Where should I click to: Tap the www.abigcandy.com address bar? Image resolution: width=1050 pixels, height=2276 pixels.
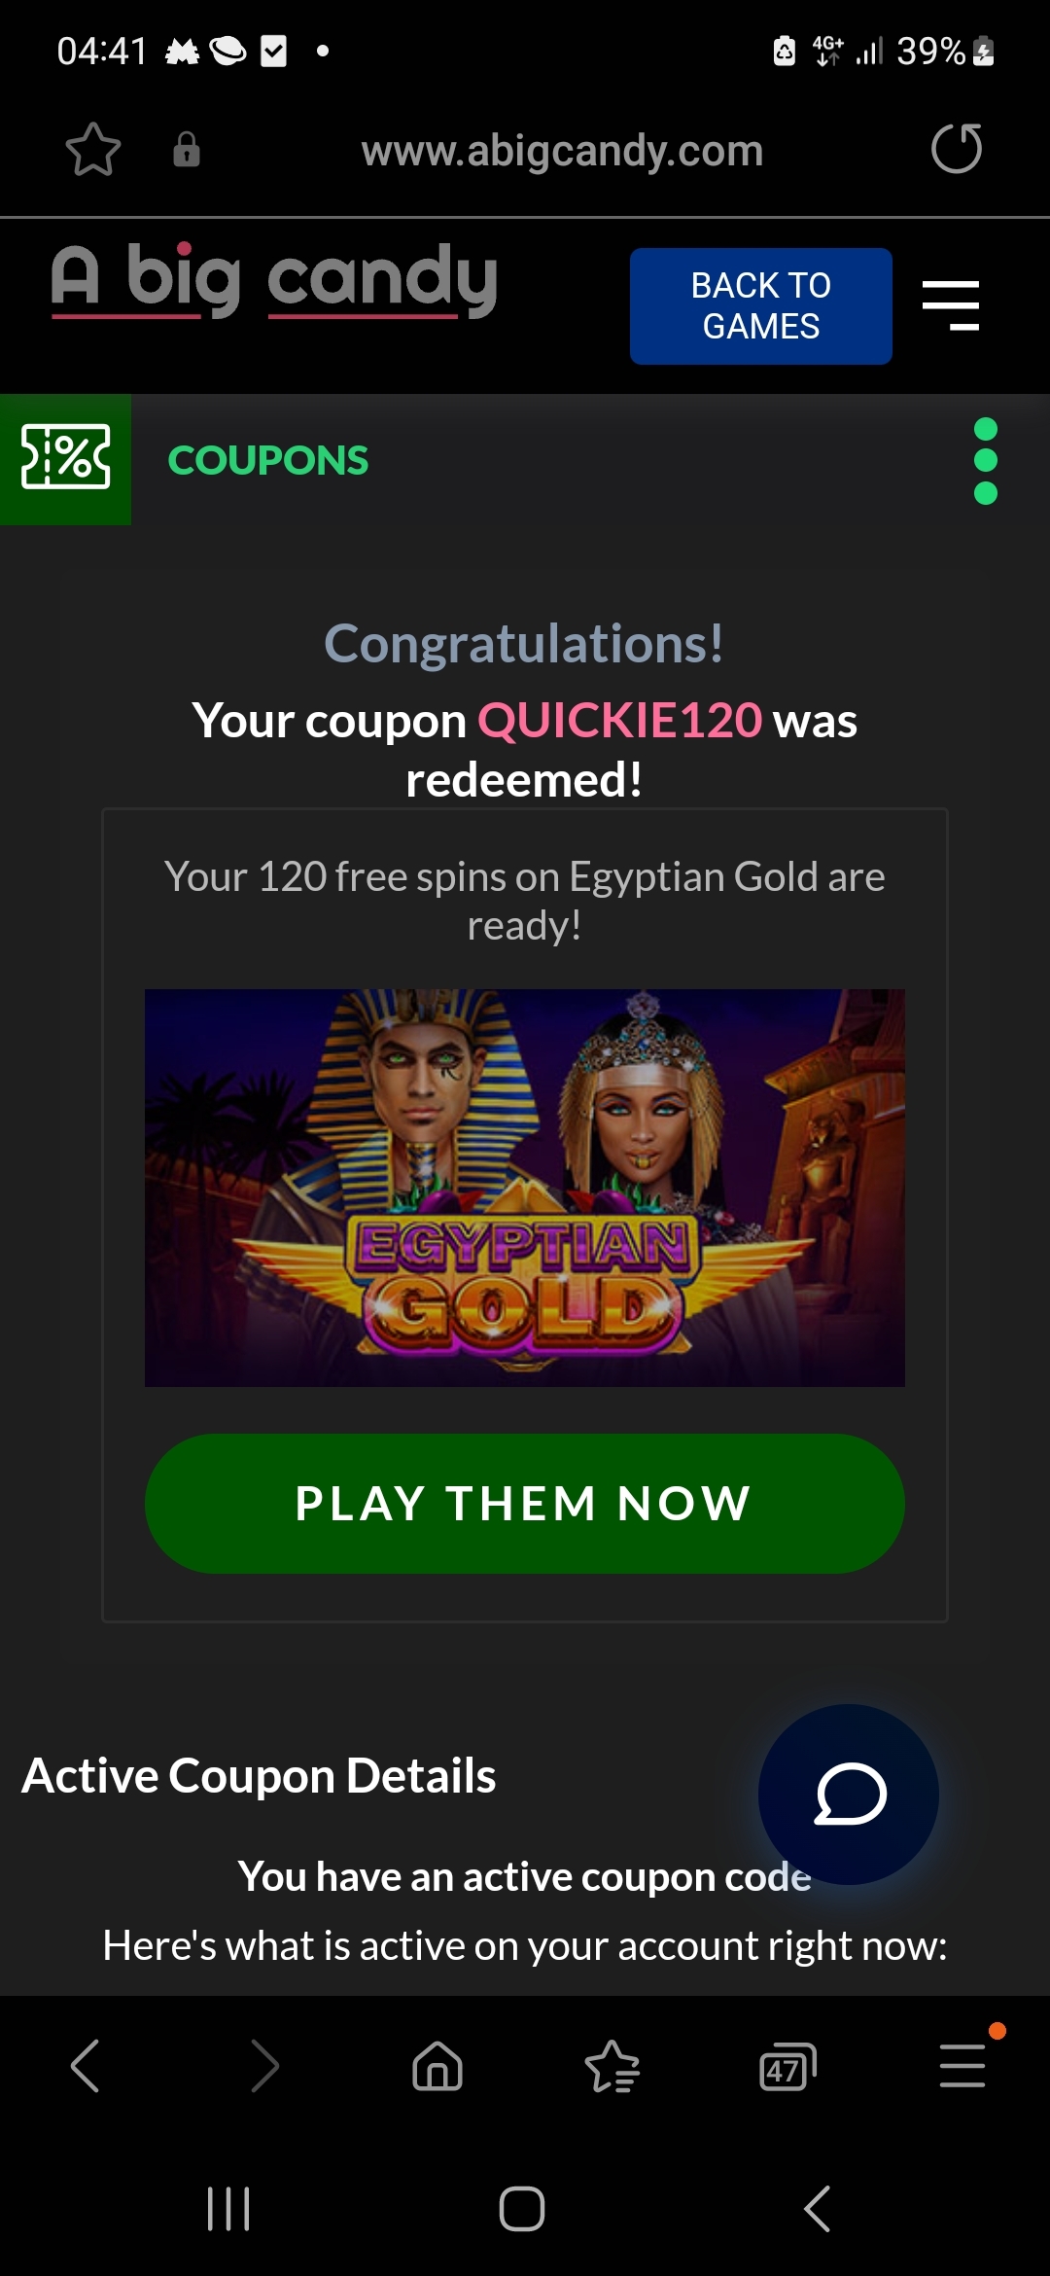[x=562, y=151]
